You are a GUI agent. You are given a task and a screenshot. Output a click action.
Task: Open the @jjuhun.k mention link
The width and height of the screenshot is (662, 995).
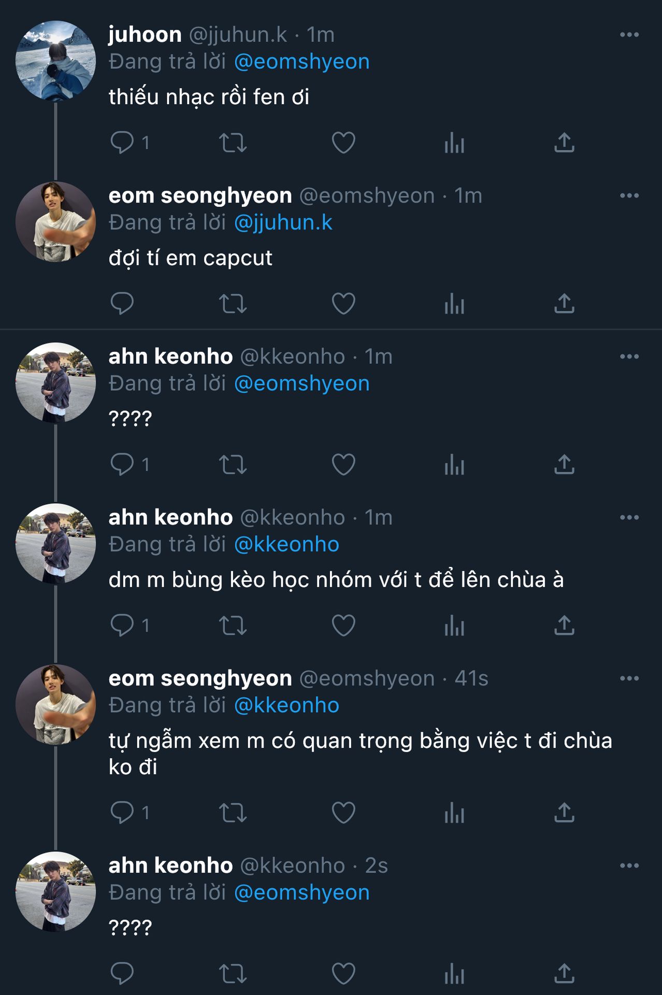tap(283, 223)
